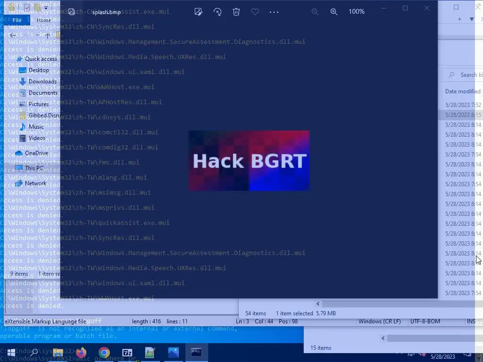Add splash.bmp to favorites with heart icon
The width and height of the screenshot is (483, 362).
point(255,12)
